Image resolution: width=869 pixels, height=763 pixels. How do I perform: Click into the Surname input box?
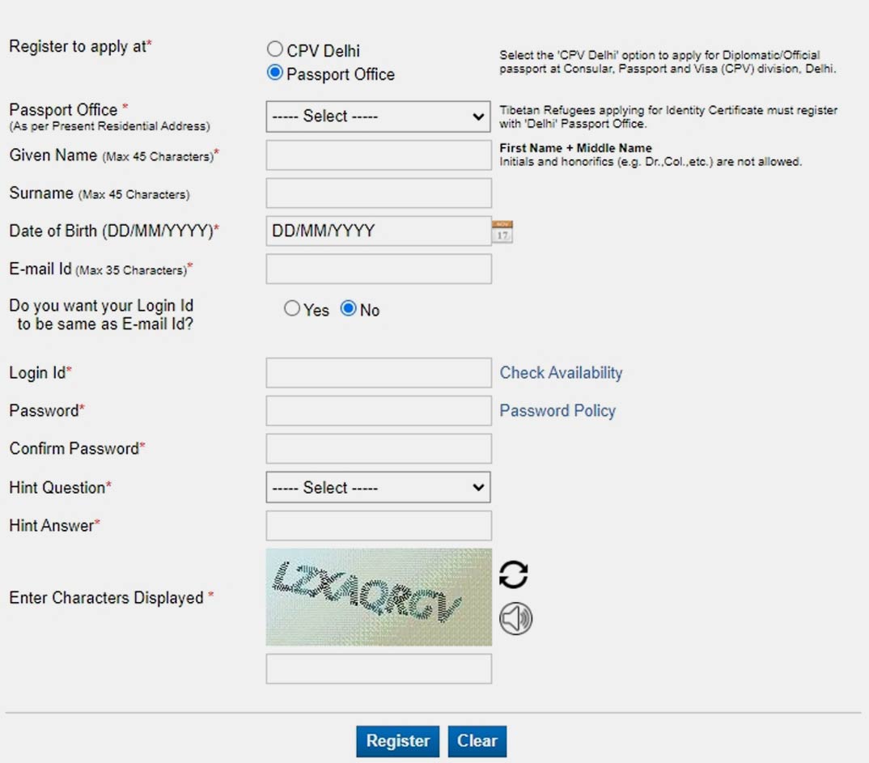pyautogui.click(x=378, y=193)
